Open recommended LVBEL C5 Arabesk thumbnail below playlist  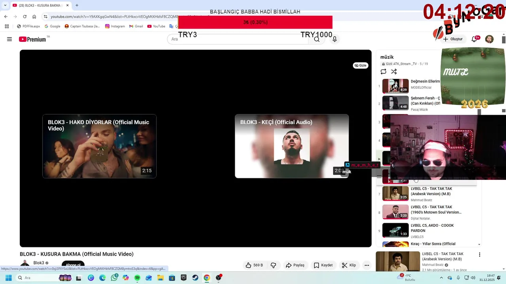(398, 262)
